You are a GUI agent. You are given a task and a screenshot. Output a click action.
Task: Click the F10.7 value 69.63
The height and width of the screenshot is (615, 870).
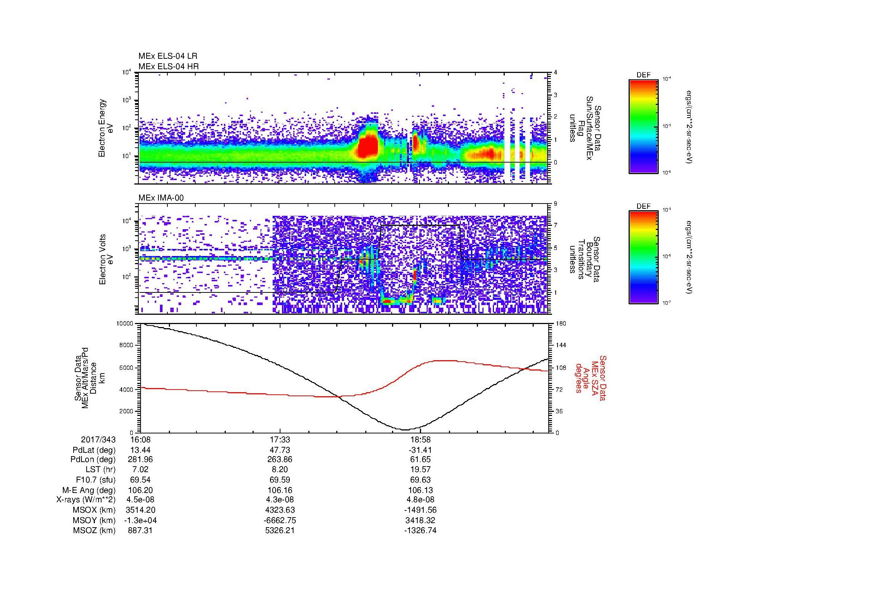[x=420, y=480]
